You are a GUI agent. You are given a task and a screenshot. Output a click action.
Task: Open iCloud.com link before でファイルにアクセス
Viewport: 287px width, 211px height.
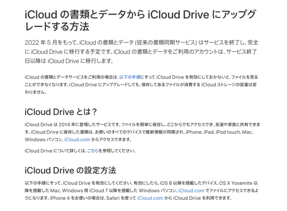point(191,191)
